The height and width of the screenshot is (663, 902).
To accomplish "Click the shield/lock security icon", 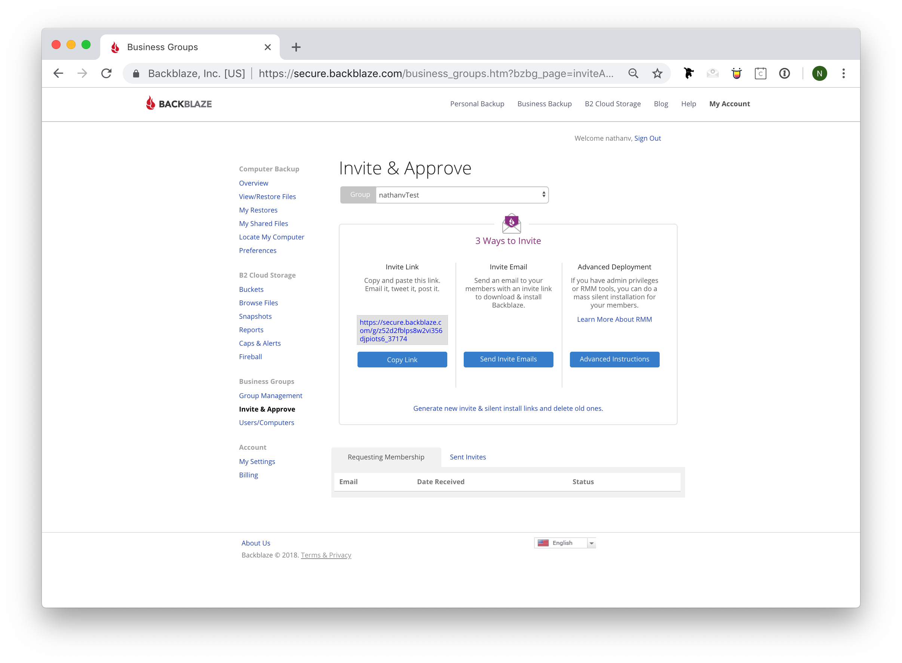I will coord(135,73).
